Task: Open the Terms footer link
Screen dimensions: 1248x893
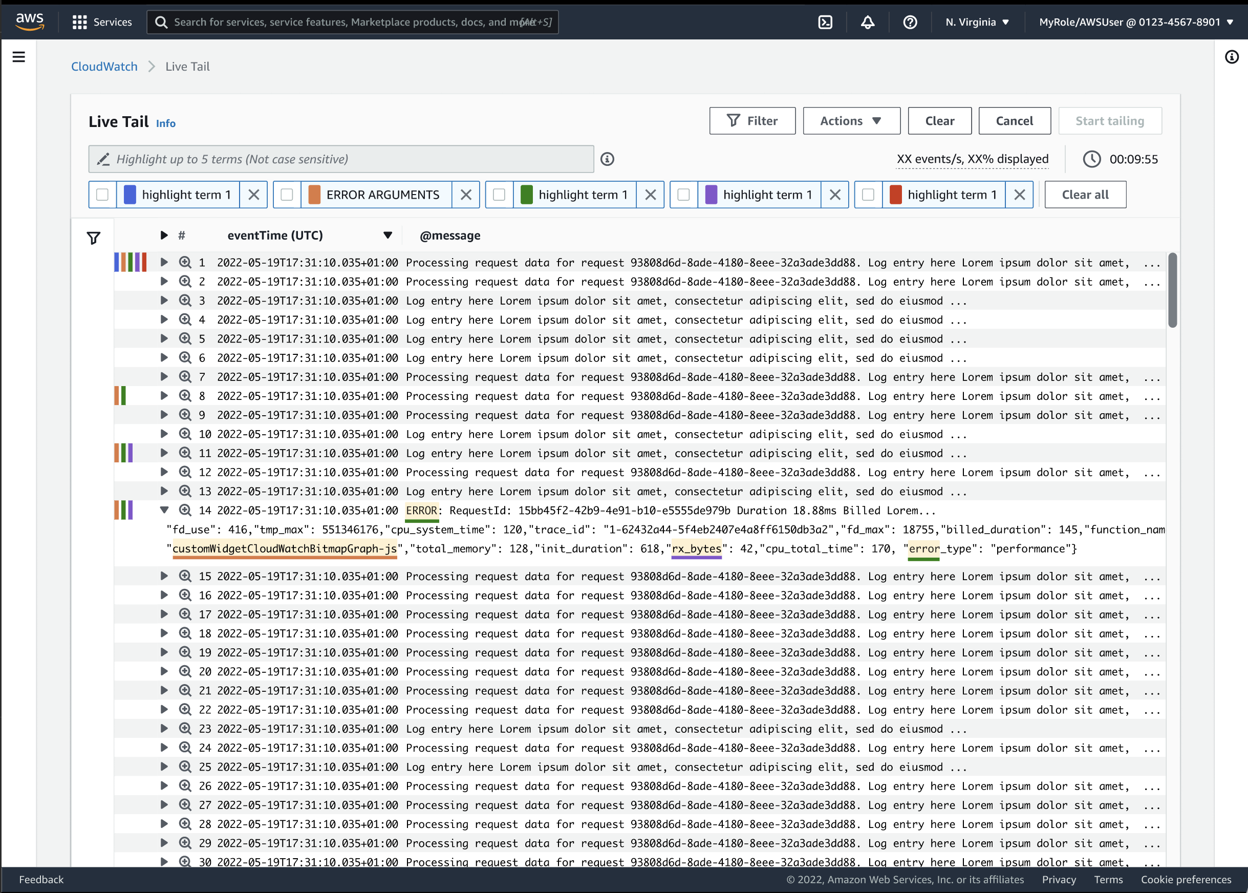Action: click(x=1108, y=879)
